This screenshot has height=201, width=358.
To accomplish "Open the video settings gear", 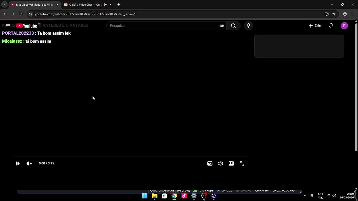I will click(221, 164).
